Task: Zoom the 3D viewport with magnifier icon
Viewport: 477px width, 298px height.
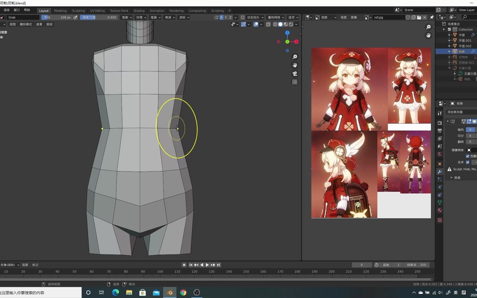Action: coord(295,57)
